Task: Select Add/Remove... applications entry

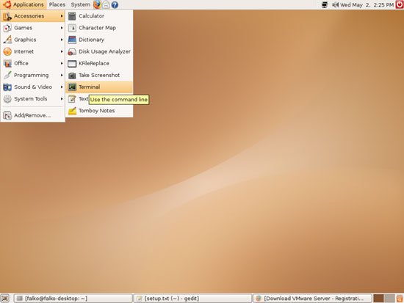Action: point(33,115)
